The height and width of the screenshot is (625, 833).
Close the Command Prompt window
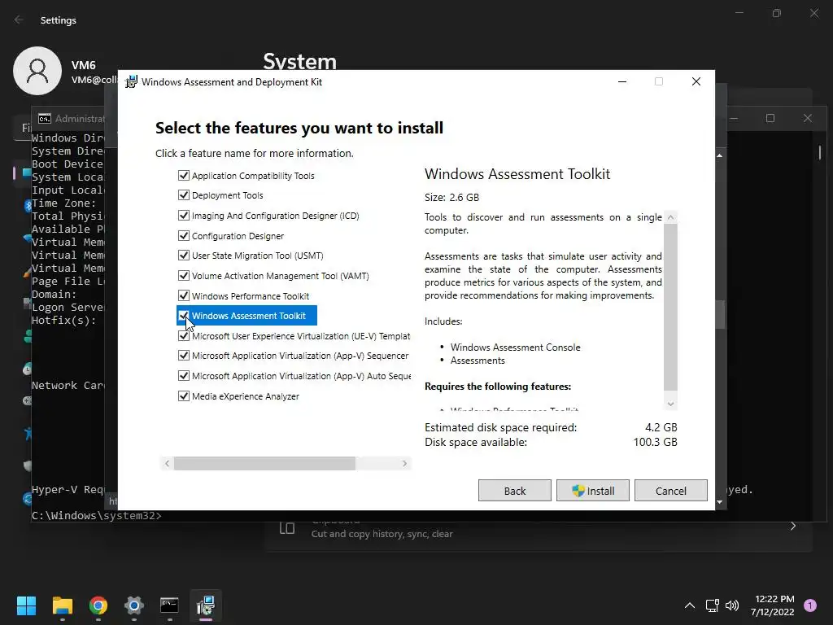tap(808, 118)
